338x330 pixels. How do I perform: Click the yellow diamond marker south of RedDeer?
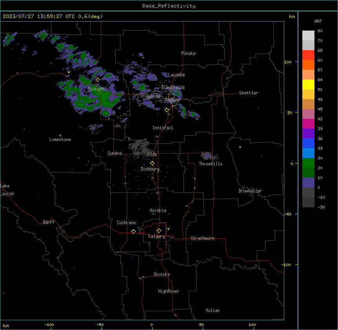tap(167, 110)
